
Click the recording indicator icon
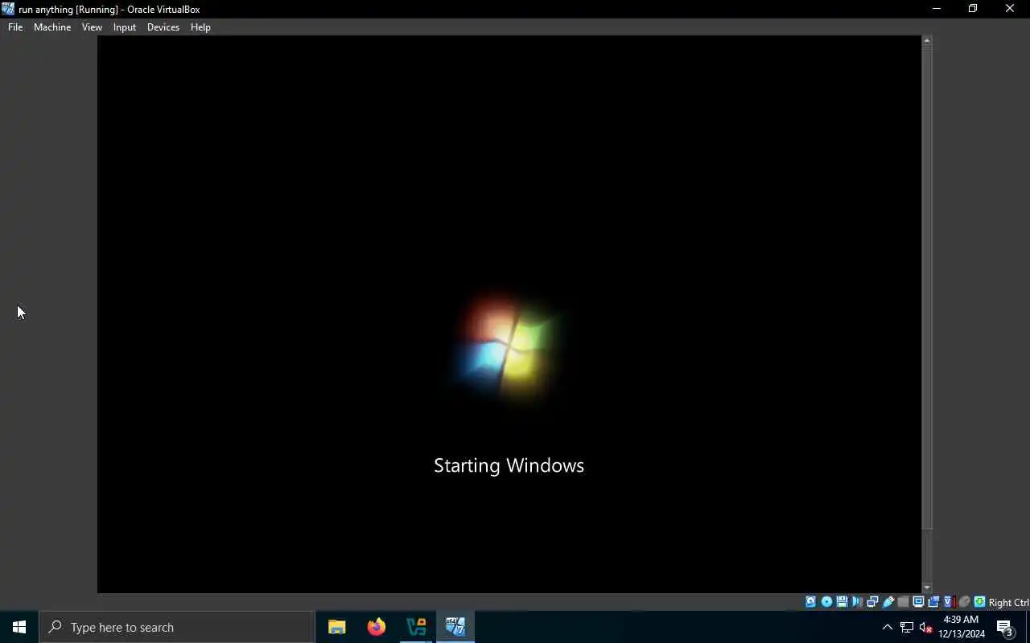pos(933,602)
